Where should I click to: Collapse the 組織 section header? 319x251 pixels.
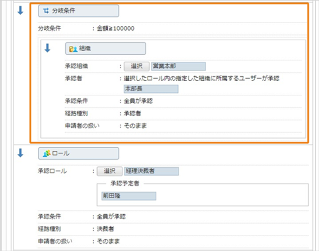[105, 49]
